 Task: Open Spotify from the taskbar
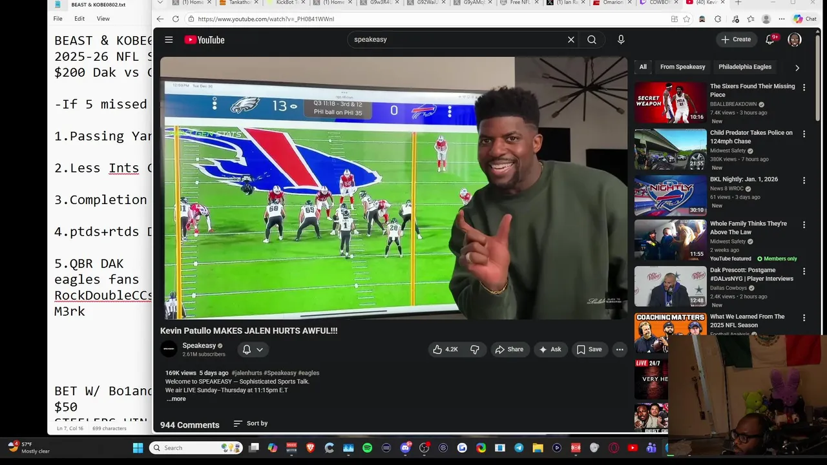(x=367, y=448)
